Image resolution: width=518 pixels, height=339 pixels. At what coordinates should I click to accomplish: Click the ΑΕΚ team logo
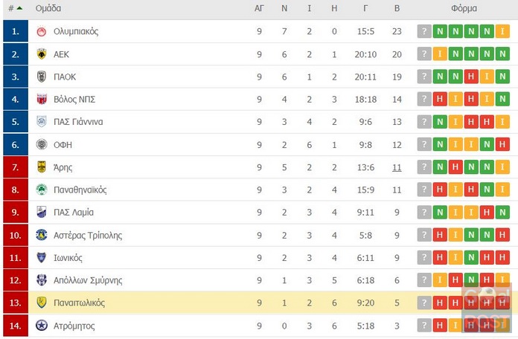[x=42, y=54]
